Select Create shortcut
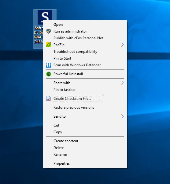The image size is (170, 184). click(x=85, y=141)
